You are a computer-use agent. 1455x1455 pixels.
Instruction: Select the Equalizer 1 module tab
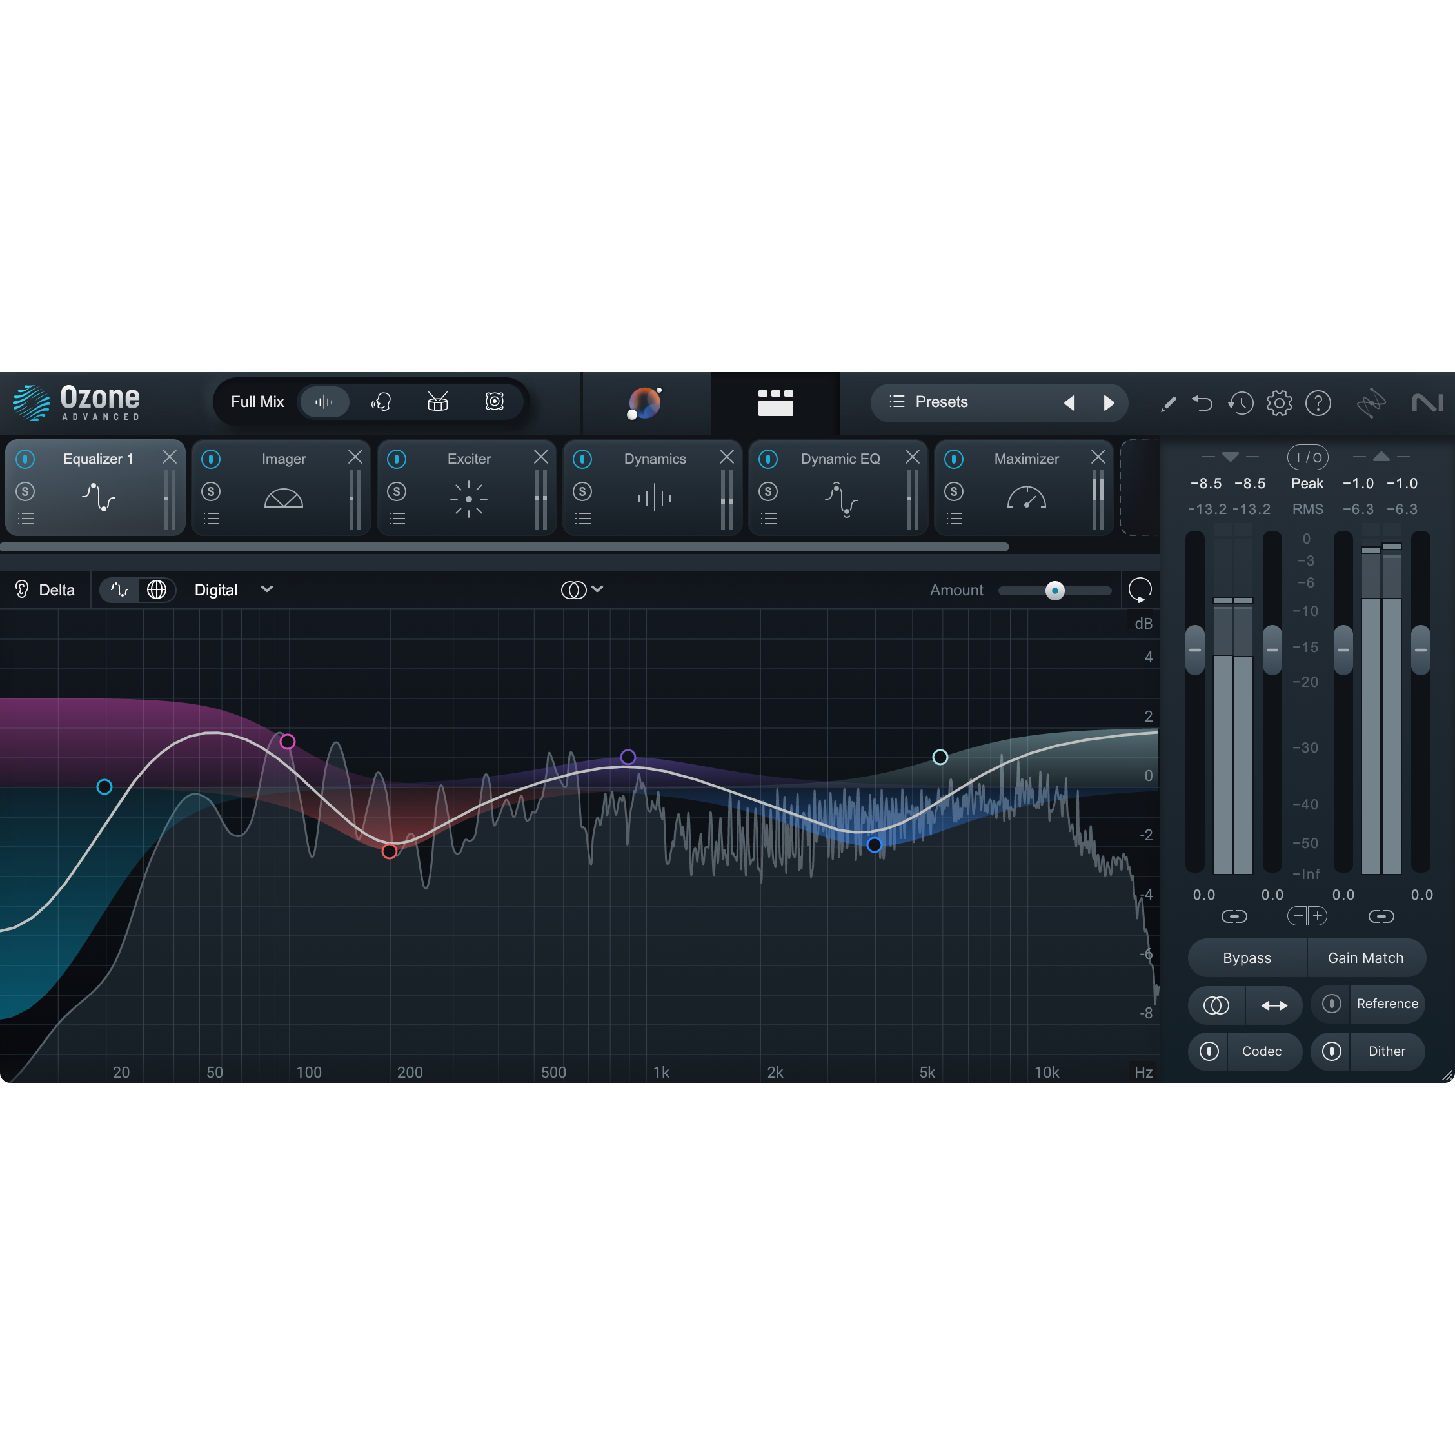pos(98,459)
